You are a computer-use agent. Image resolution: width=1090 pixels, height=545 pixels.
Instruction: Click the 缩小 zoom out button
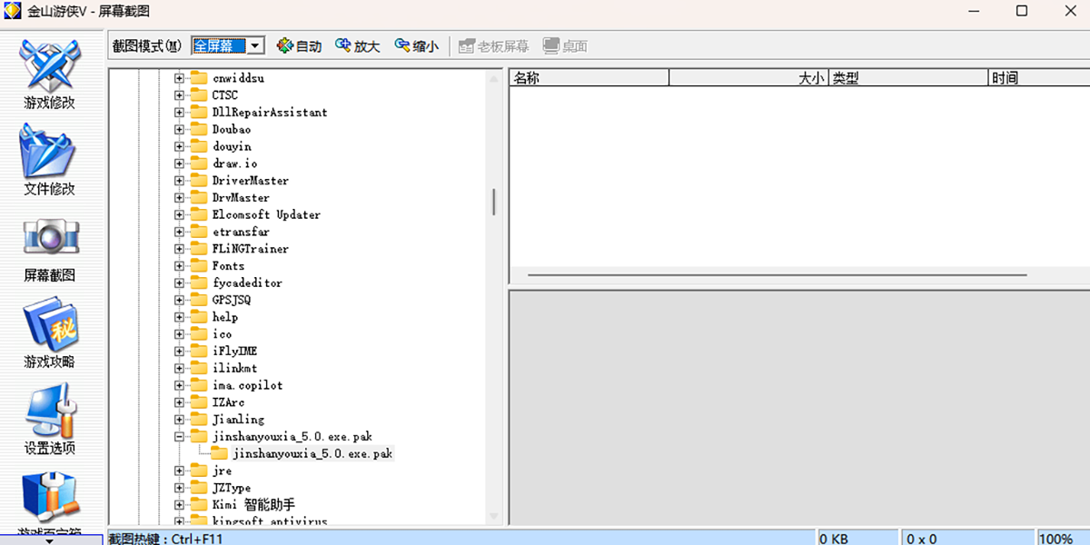[416, 46]
